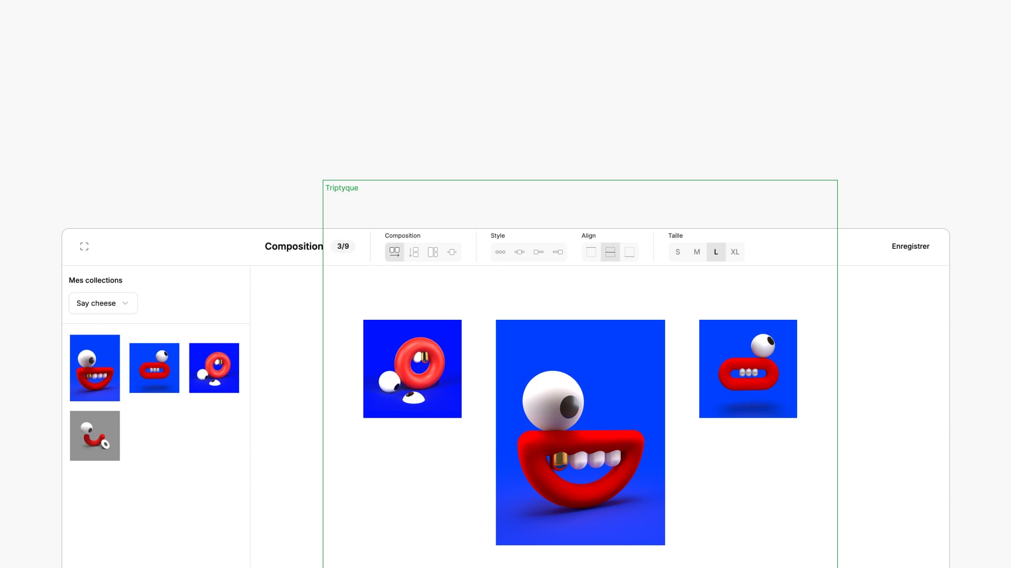This screenshot has width=1011, height=568.
Task: Open the Say cheese collection dropdown
Action: pos(103,303)
